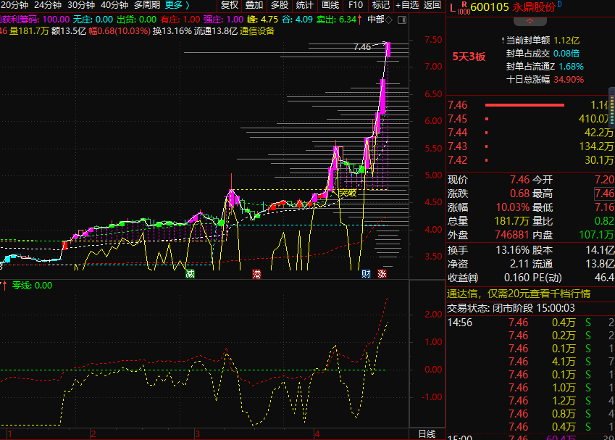Expand the 更多 period options
Image resolution: width=615 pixels, height=440 pixels.
tap(177, 5)
